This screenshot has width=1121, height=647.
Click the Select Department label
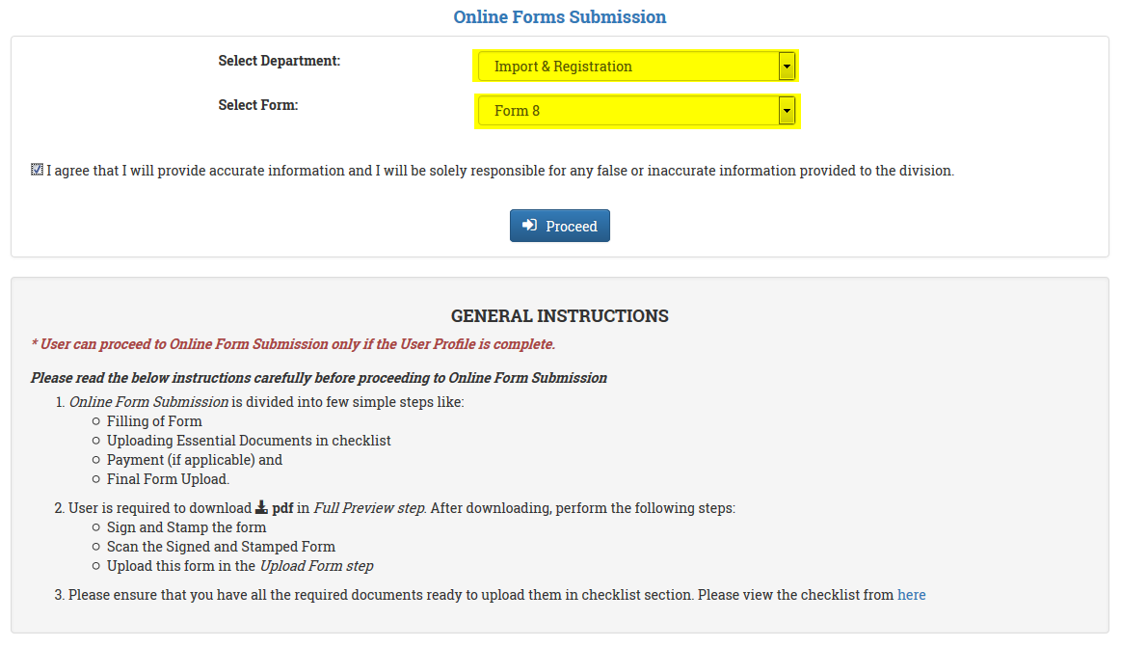pos(280,61)
